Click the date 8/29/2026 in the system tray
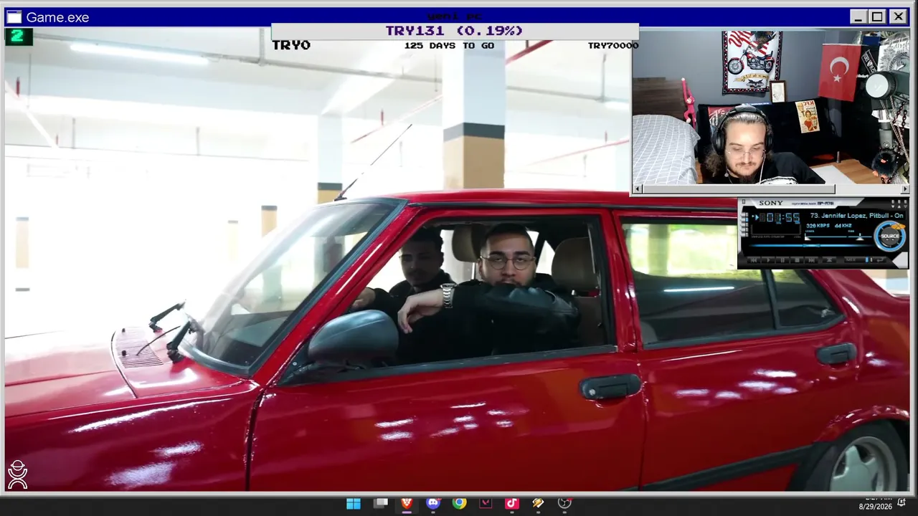The image size is (918, 516). [876, 507]
